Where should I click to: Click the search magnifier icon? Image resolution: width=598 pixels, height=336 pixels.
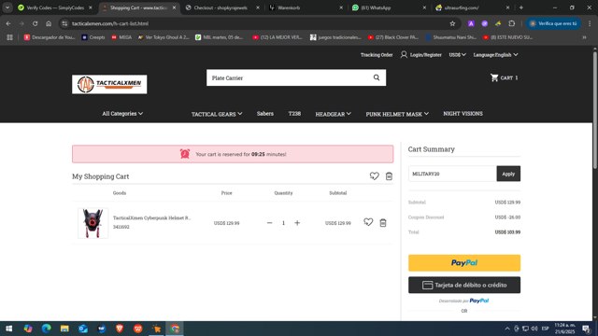coord(377,77)
